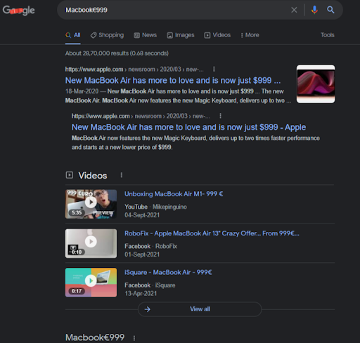Play the RoboFix video thumbnail

point(91,243)
